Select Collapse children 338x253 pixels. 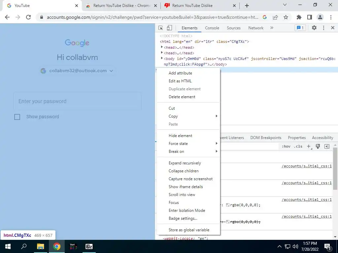click(x=188, y=171)
